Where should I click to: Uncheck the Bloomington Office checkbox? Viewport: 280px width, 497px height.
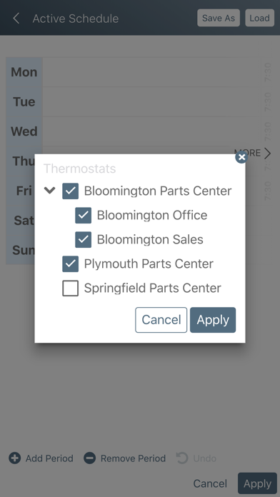83,215
